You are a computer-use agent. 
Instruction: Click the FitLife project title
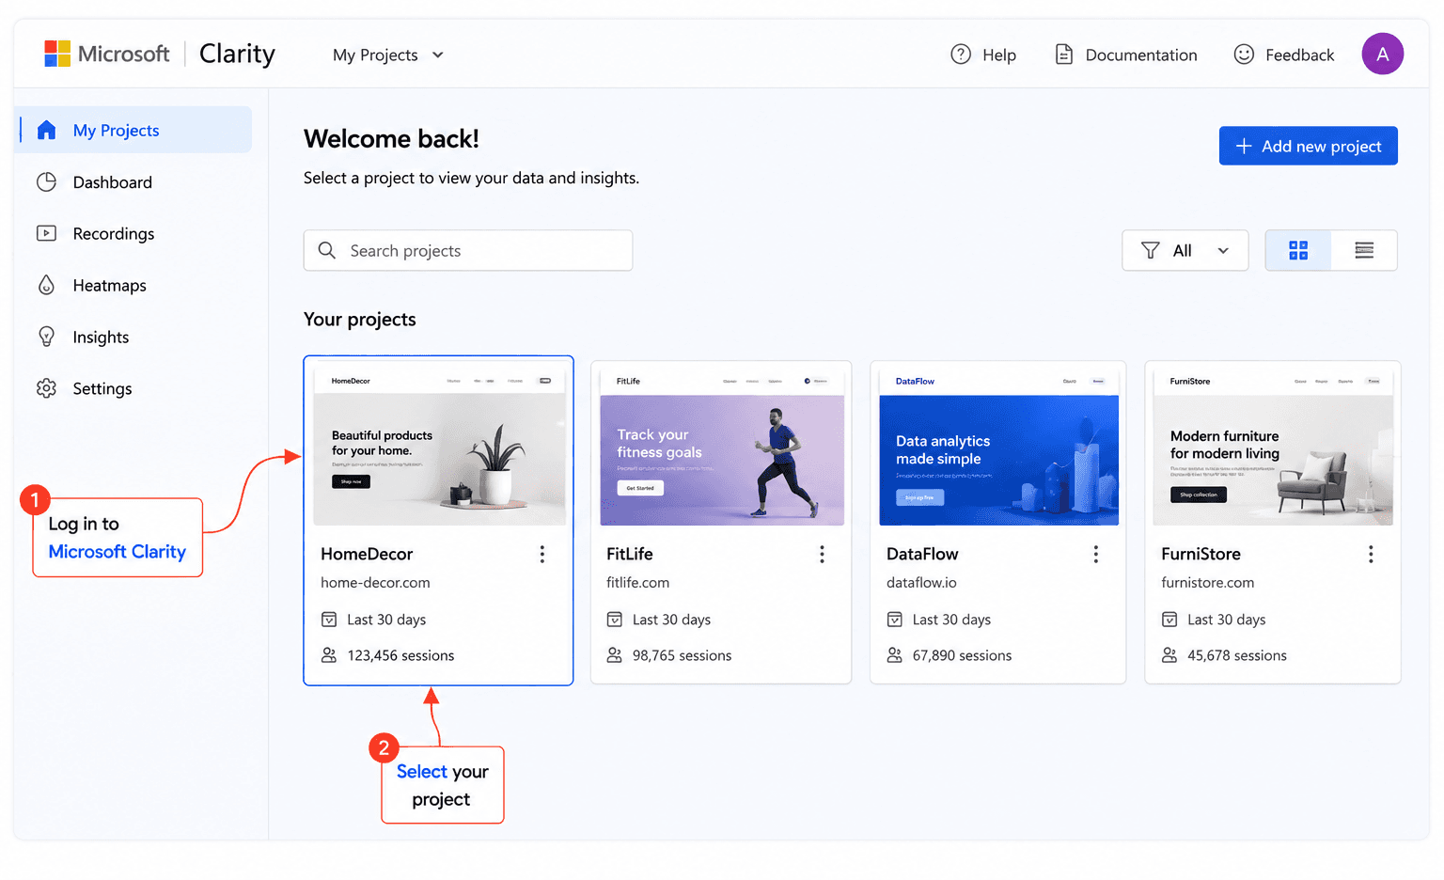[x=630, y=554]
